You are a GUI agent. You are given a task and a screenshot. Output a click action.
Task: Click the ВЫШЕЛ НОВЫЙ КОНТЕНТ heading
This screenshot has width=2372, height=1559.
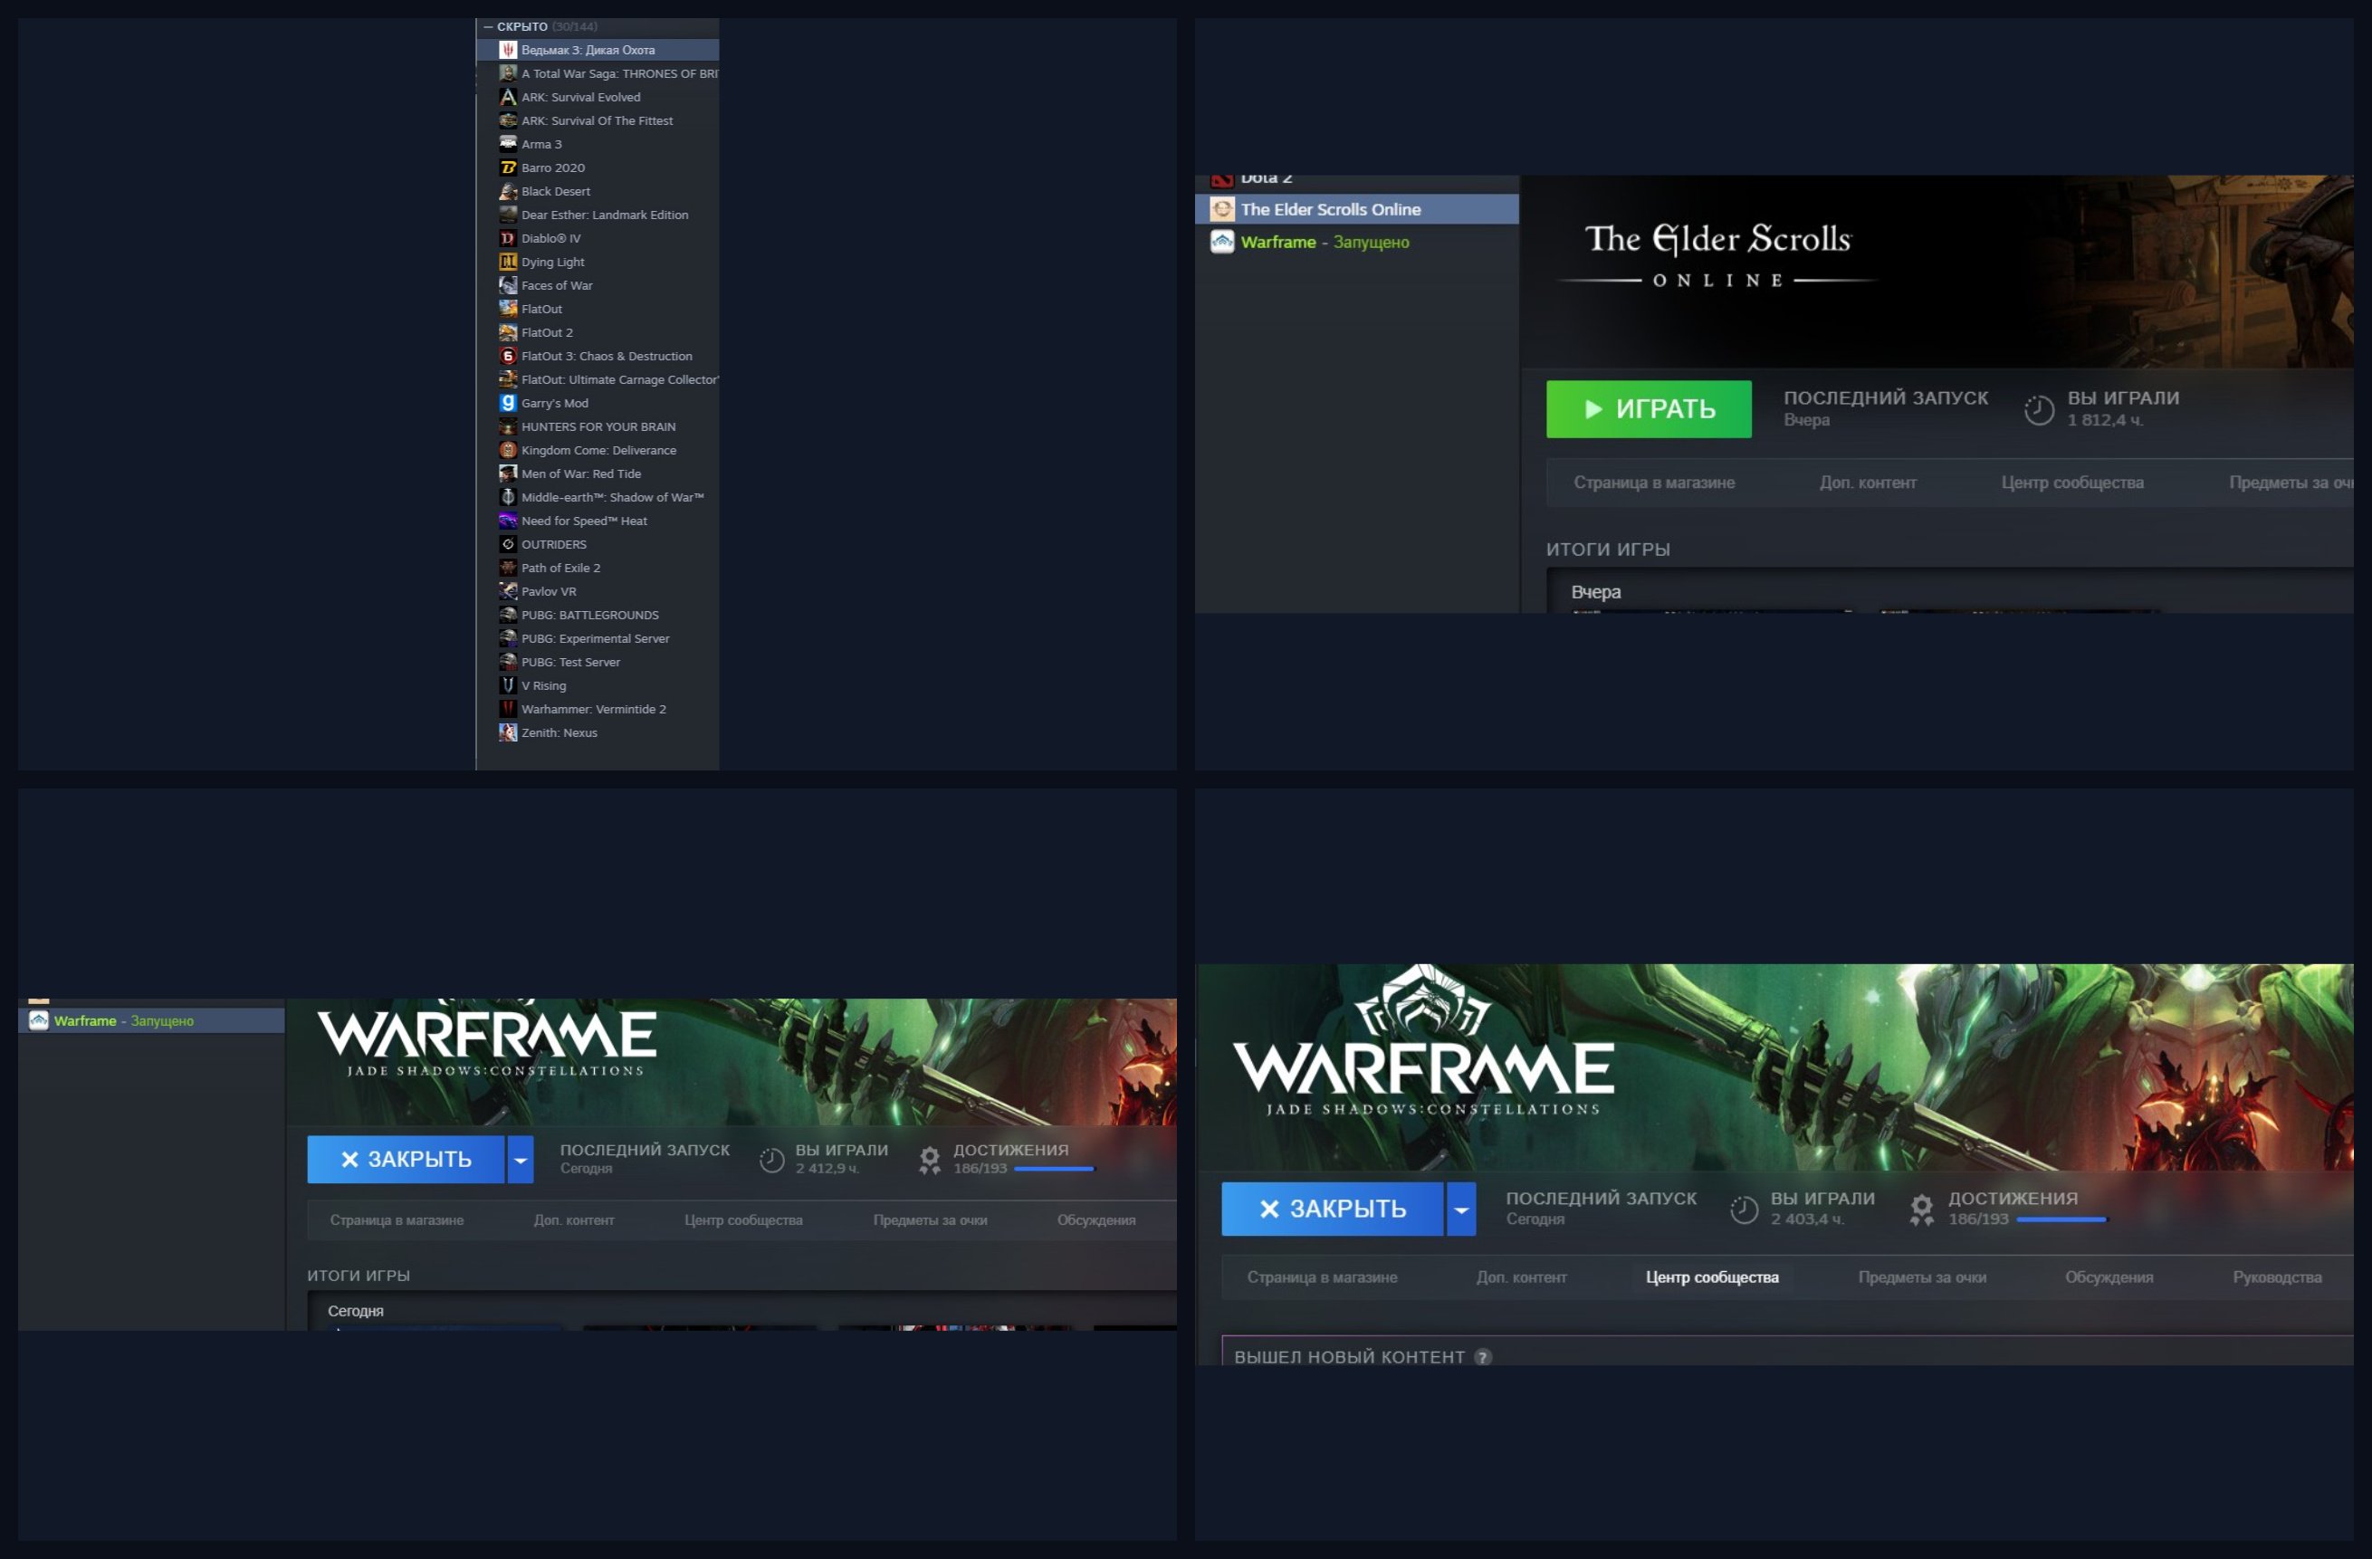point(1350,1356)
